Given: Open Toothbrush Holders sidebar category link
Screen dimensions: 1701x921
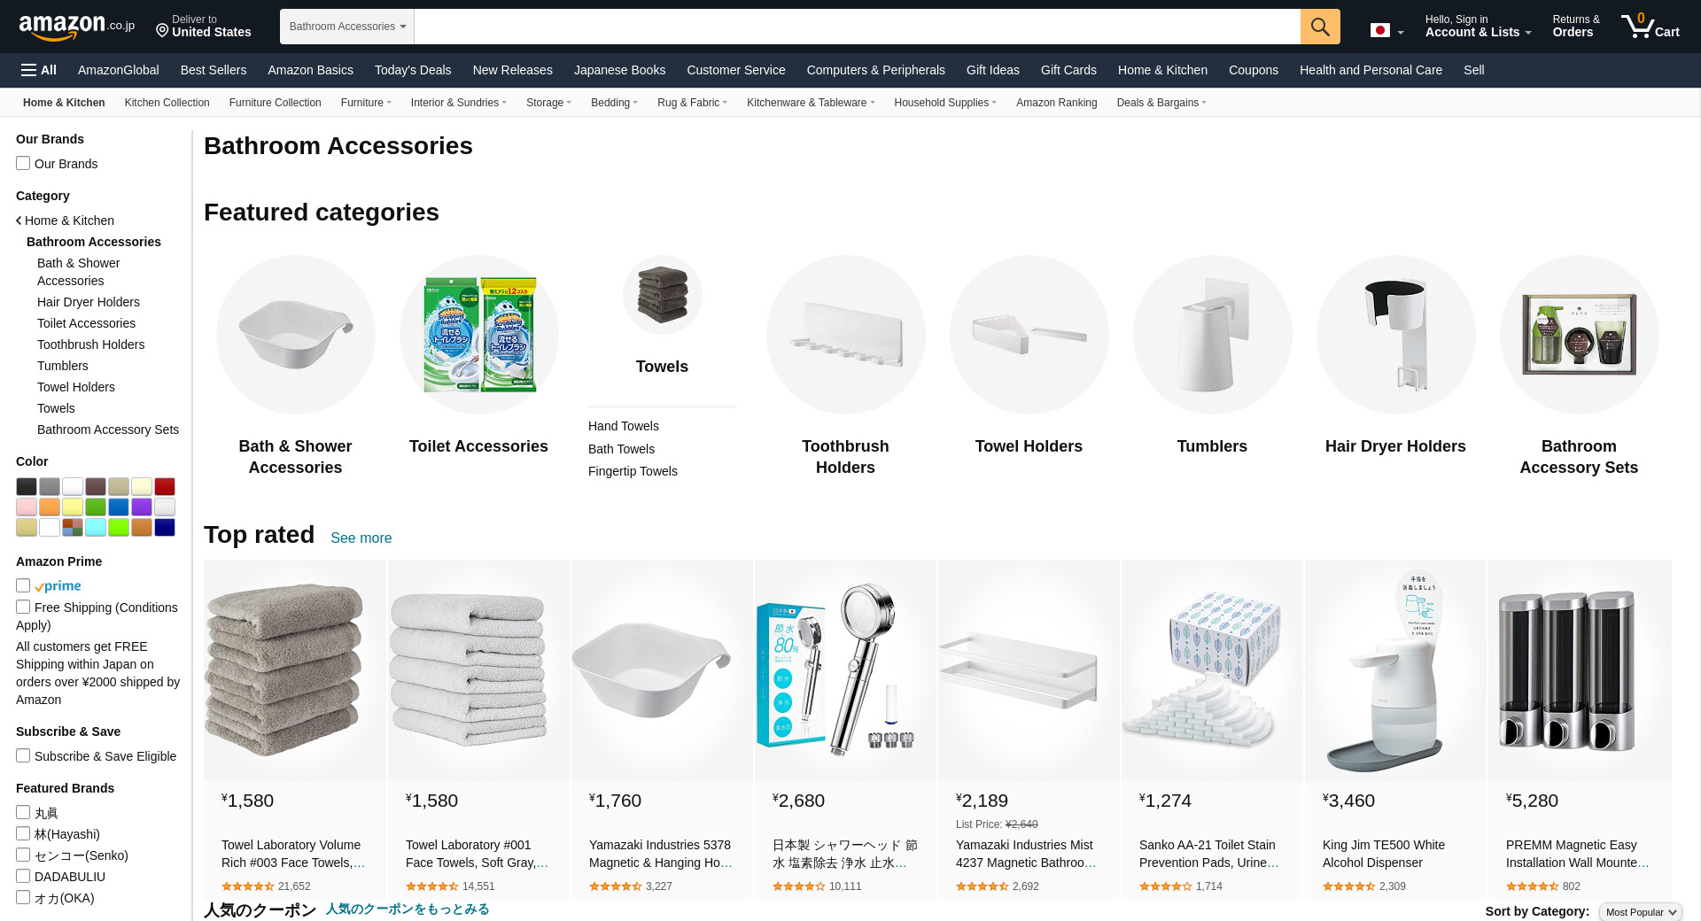Looking at the screenshot, I should point(90,344).
